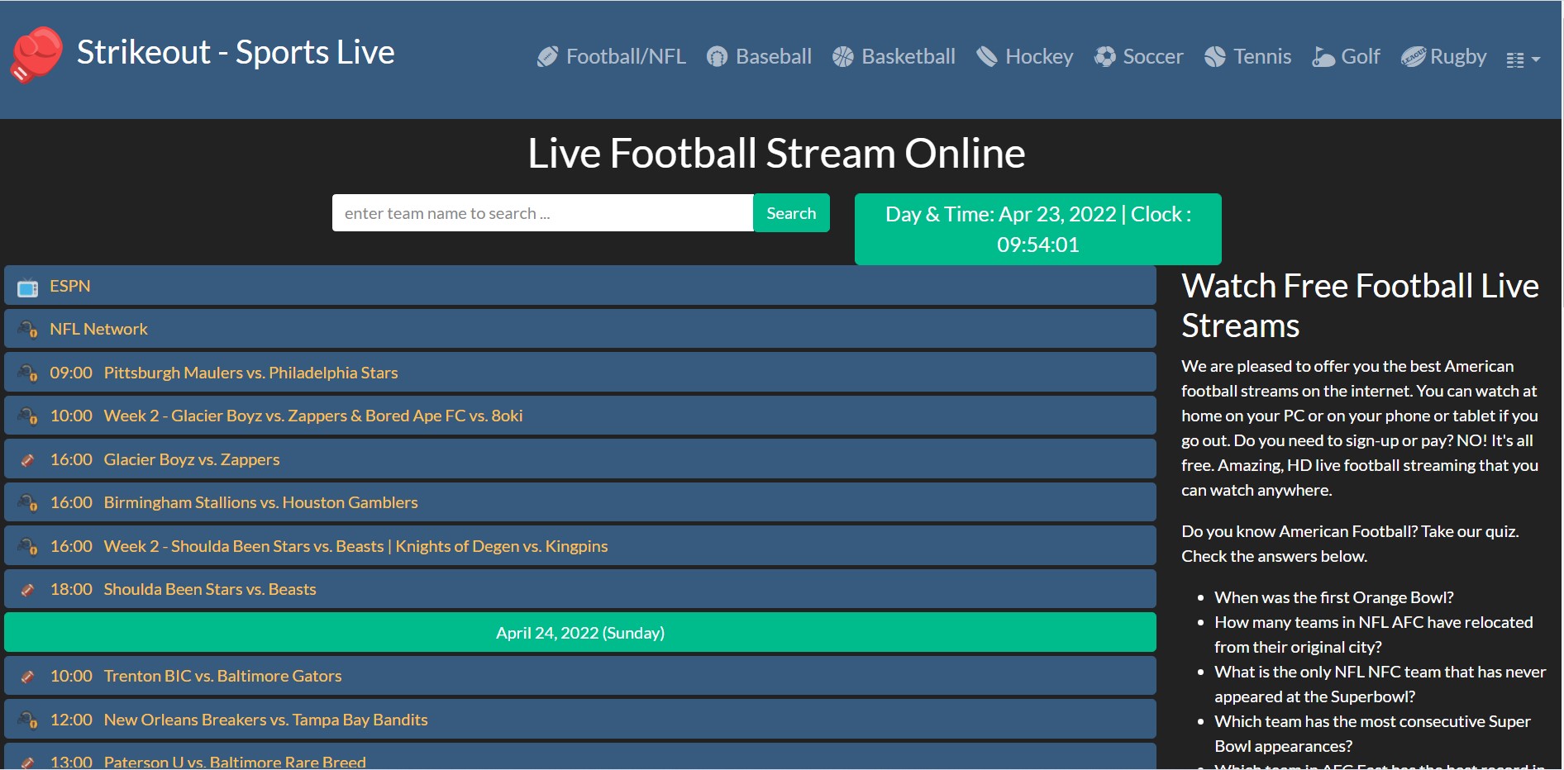Click the locked helmet icon on the Birmingham Stallions row
1564x770 pixels.
click(x=27, y=502)
